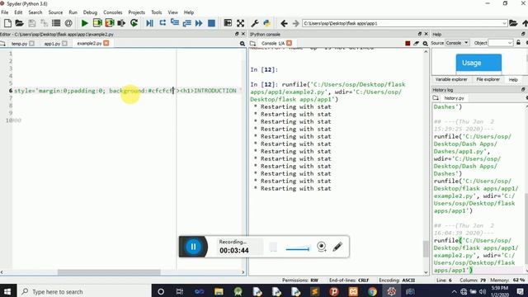Viewport: 528px width, 297px height.
Task: Open the Projects menu
Action: [x=136, y=12]
